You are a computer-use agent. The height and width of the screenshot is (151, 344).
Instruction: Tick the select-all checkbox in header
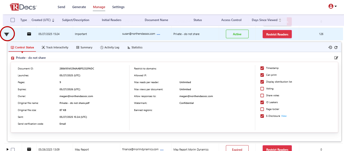tap(13, 20)
